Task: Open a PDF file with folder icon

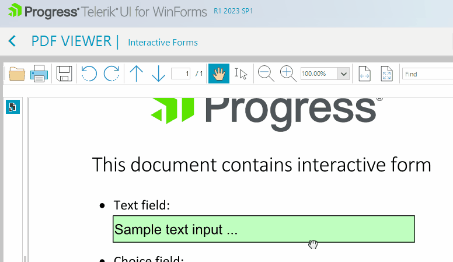Action: (x=17, y=74)
